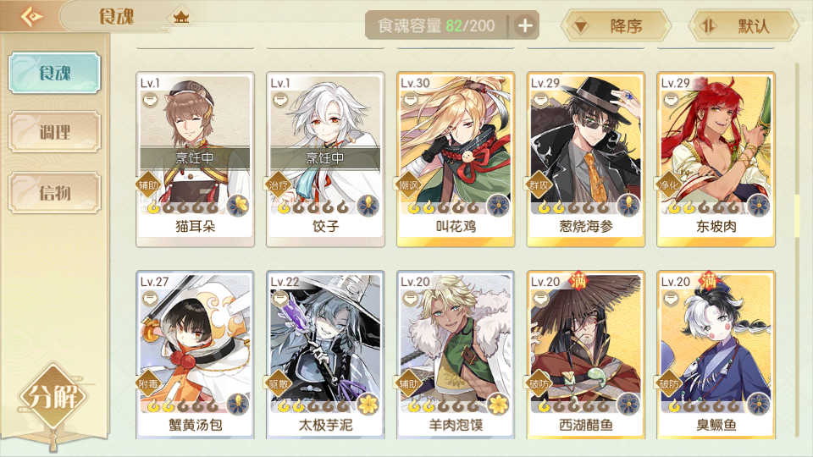813x457 pixels.
Task: Open the 降序 sort order dropdown
Action: click(616, 25)
